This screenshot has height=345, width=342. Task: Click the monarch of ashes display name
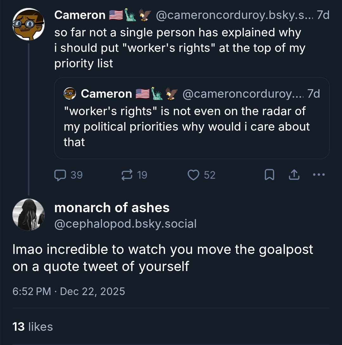[112, 208]
